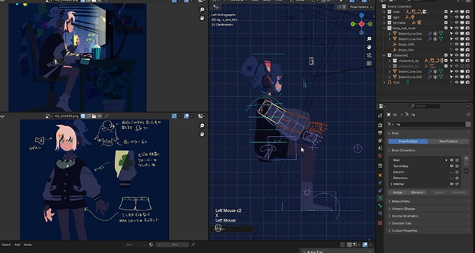Click the Remove bone collection button
Screen dimensions: 475x253
[x=417, y=192]
